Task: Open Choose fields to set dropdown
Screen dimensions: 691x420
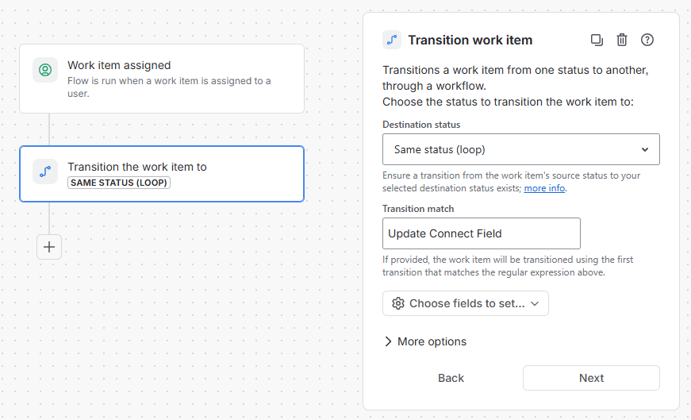Action: (466, 303)
